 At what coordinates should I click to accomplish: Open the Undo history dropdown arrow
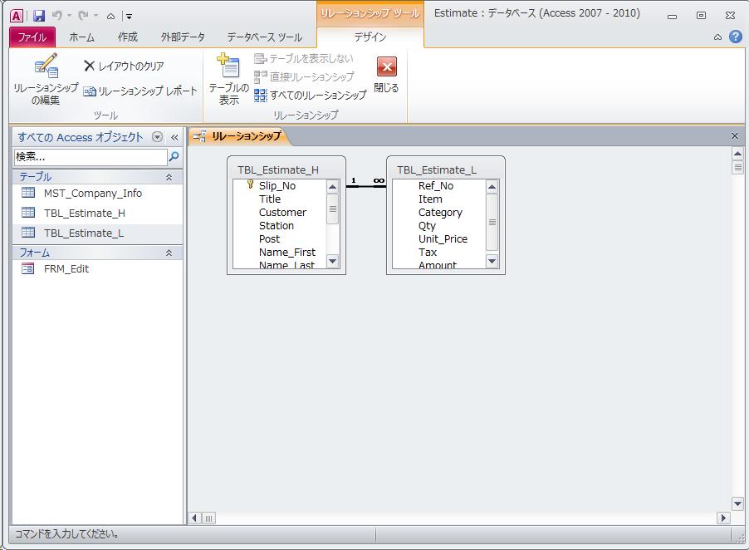click(x=69, y=16)
